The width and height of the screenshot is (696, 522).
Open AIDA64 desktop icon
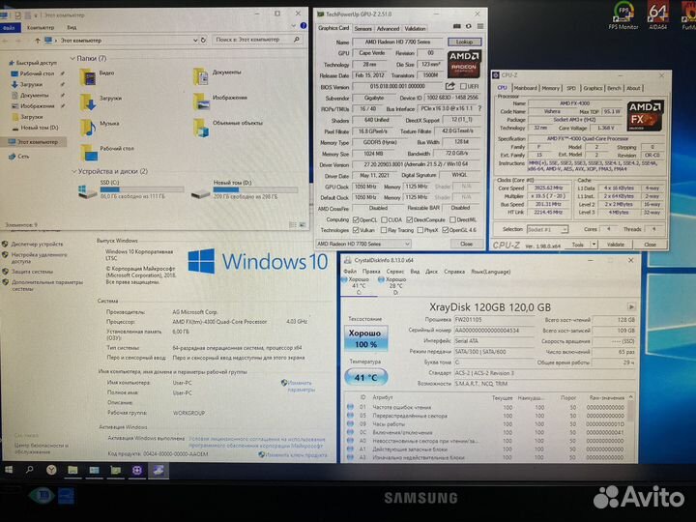tap(658, 15)
